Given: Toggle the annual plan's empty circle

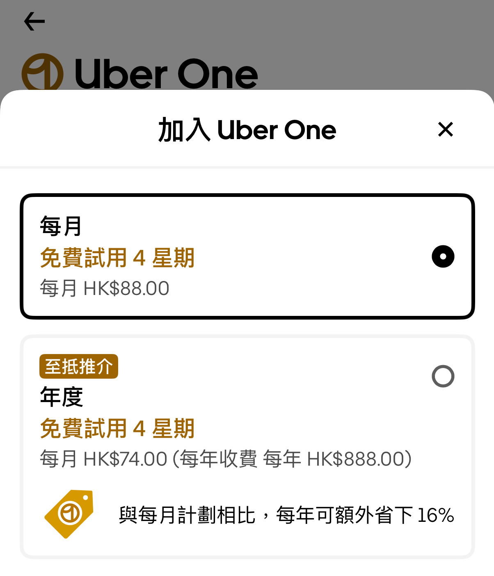Looking at the screenshot, I should [444, 376].
